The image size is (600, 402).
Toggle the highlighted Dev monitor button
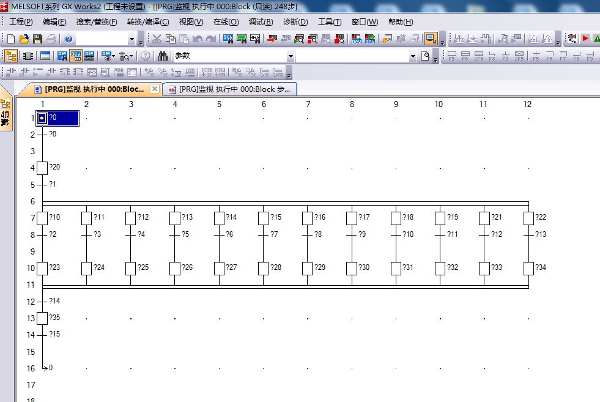coord(75,56)
